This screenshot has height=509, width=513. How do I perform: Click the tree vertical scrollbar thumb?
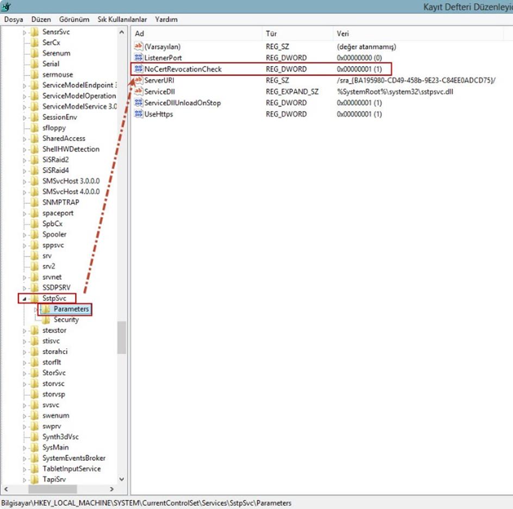122,337
